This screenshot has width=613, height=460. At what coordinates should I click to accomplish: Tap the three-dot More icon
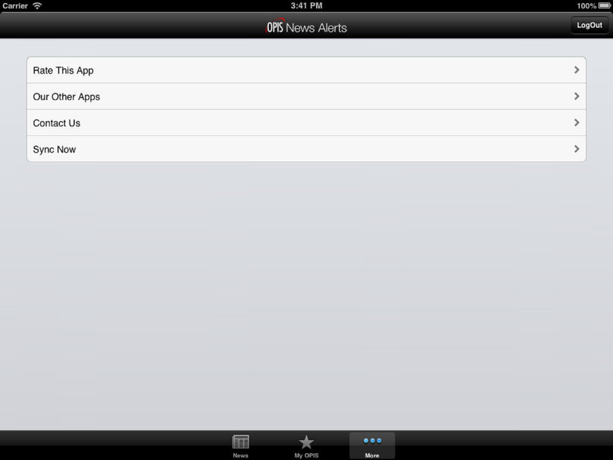click(x=372, y=440)
